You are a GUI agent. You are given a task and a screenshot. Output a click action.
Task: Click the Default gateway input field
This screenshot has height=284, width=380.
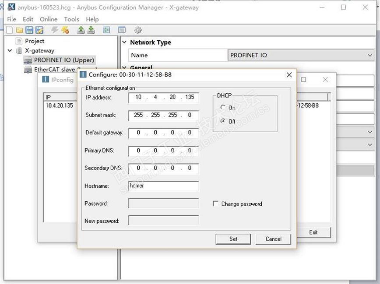click(164, 133)
